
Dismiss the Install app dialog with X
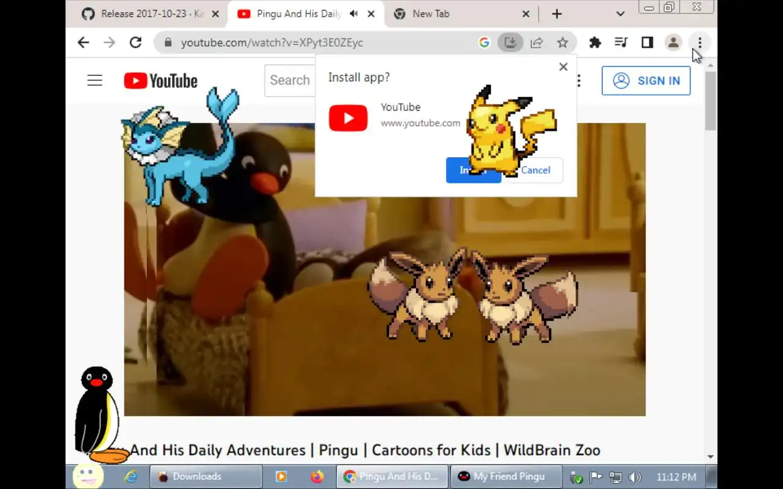[563, 67]
